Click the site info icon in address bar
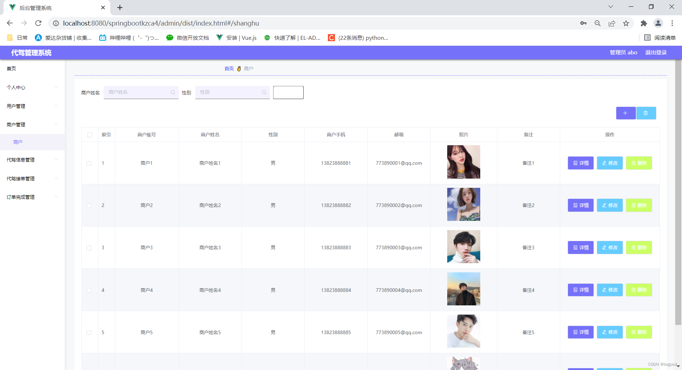Screen dimensions: 682x370 click(x=56, y=23)
